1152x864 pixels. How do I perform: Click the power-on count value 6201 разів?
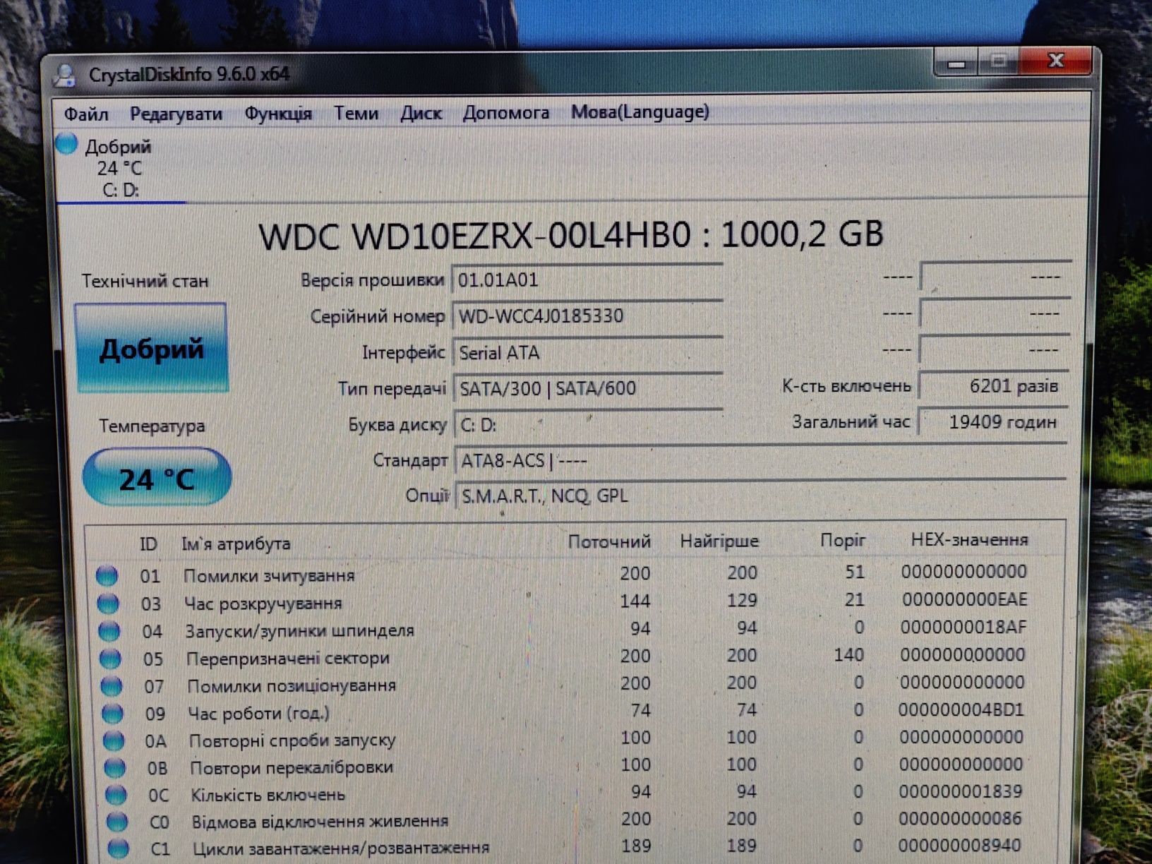click(994, 386)
